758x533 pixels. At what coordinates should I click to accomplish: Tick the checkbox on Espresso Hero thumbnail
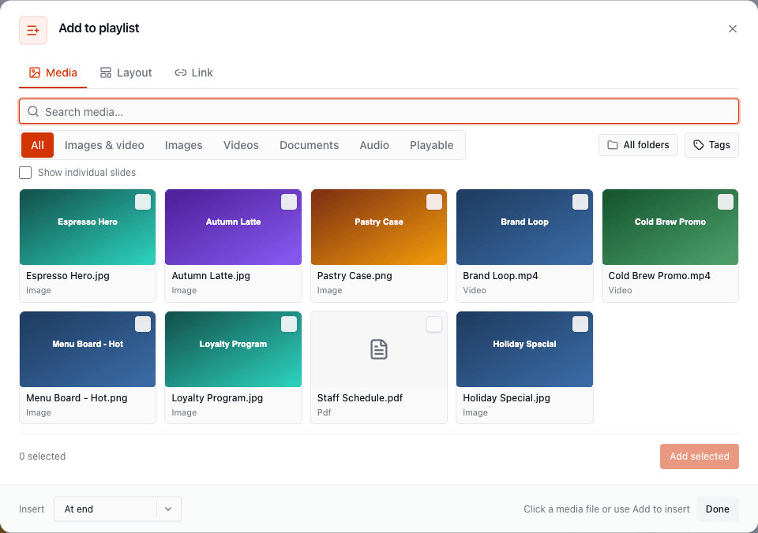click(143, 202)
